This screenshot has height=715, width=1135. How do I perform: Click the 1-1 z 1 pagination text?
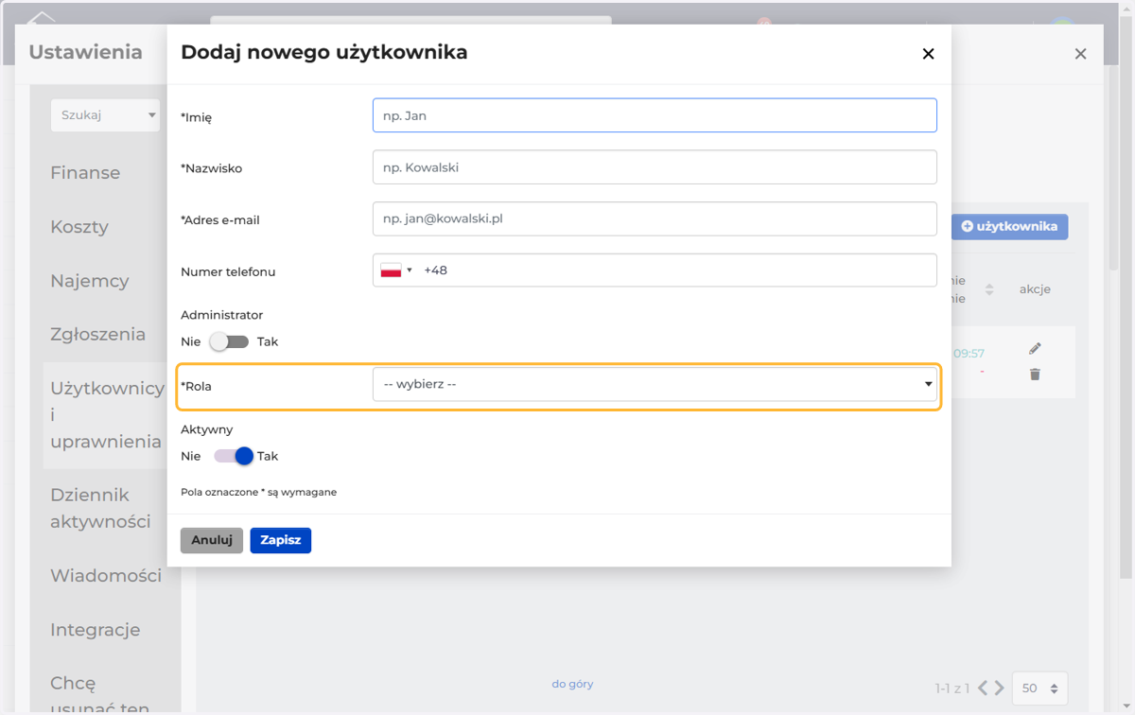[x=953, y=689]
